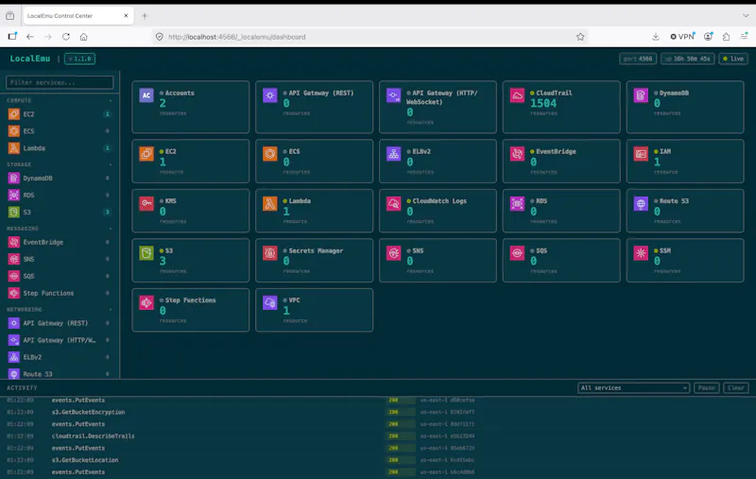Click the LocalEmu logo text

[x=30, y=59]
